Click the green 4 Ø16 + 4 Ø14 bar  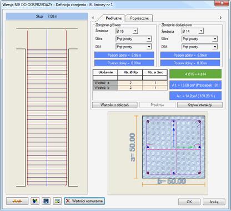click(195, 74)
